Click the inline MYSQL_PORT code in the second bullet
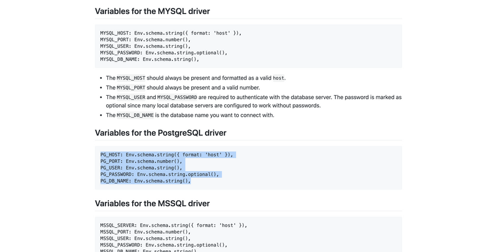 tap(131, 88)
